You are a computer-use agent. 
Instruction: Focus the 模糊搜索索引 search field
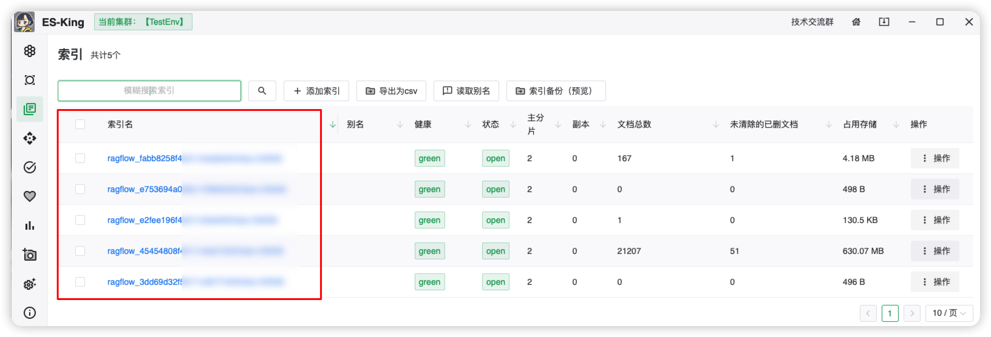tap(149, 91)
